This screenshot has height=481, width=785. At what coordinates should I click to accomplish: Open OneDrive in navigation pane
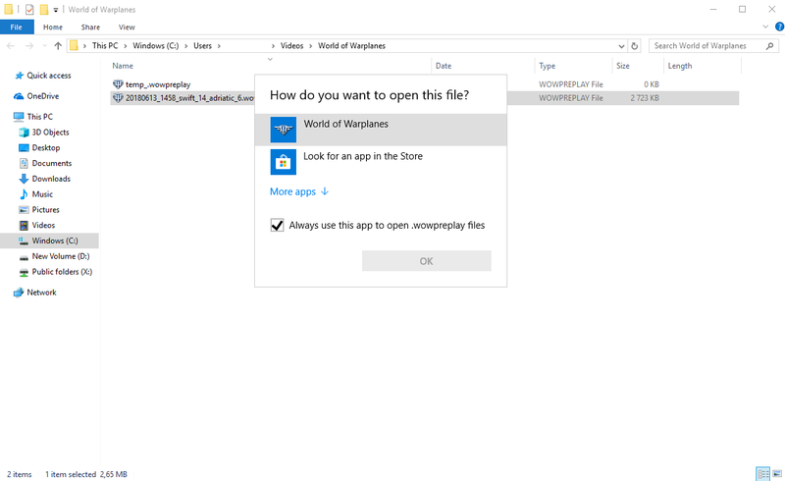click(42, 96)
